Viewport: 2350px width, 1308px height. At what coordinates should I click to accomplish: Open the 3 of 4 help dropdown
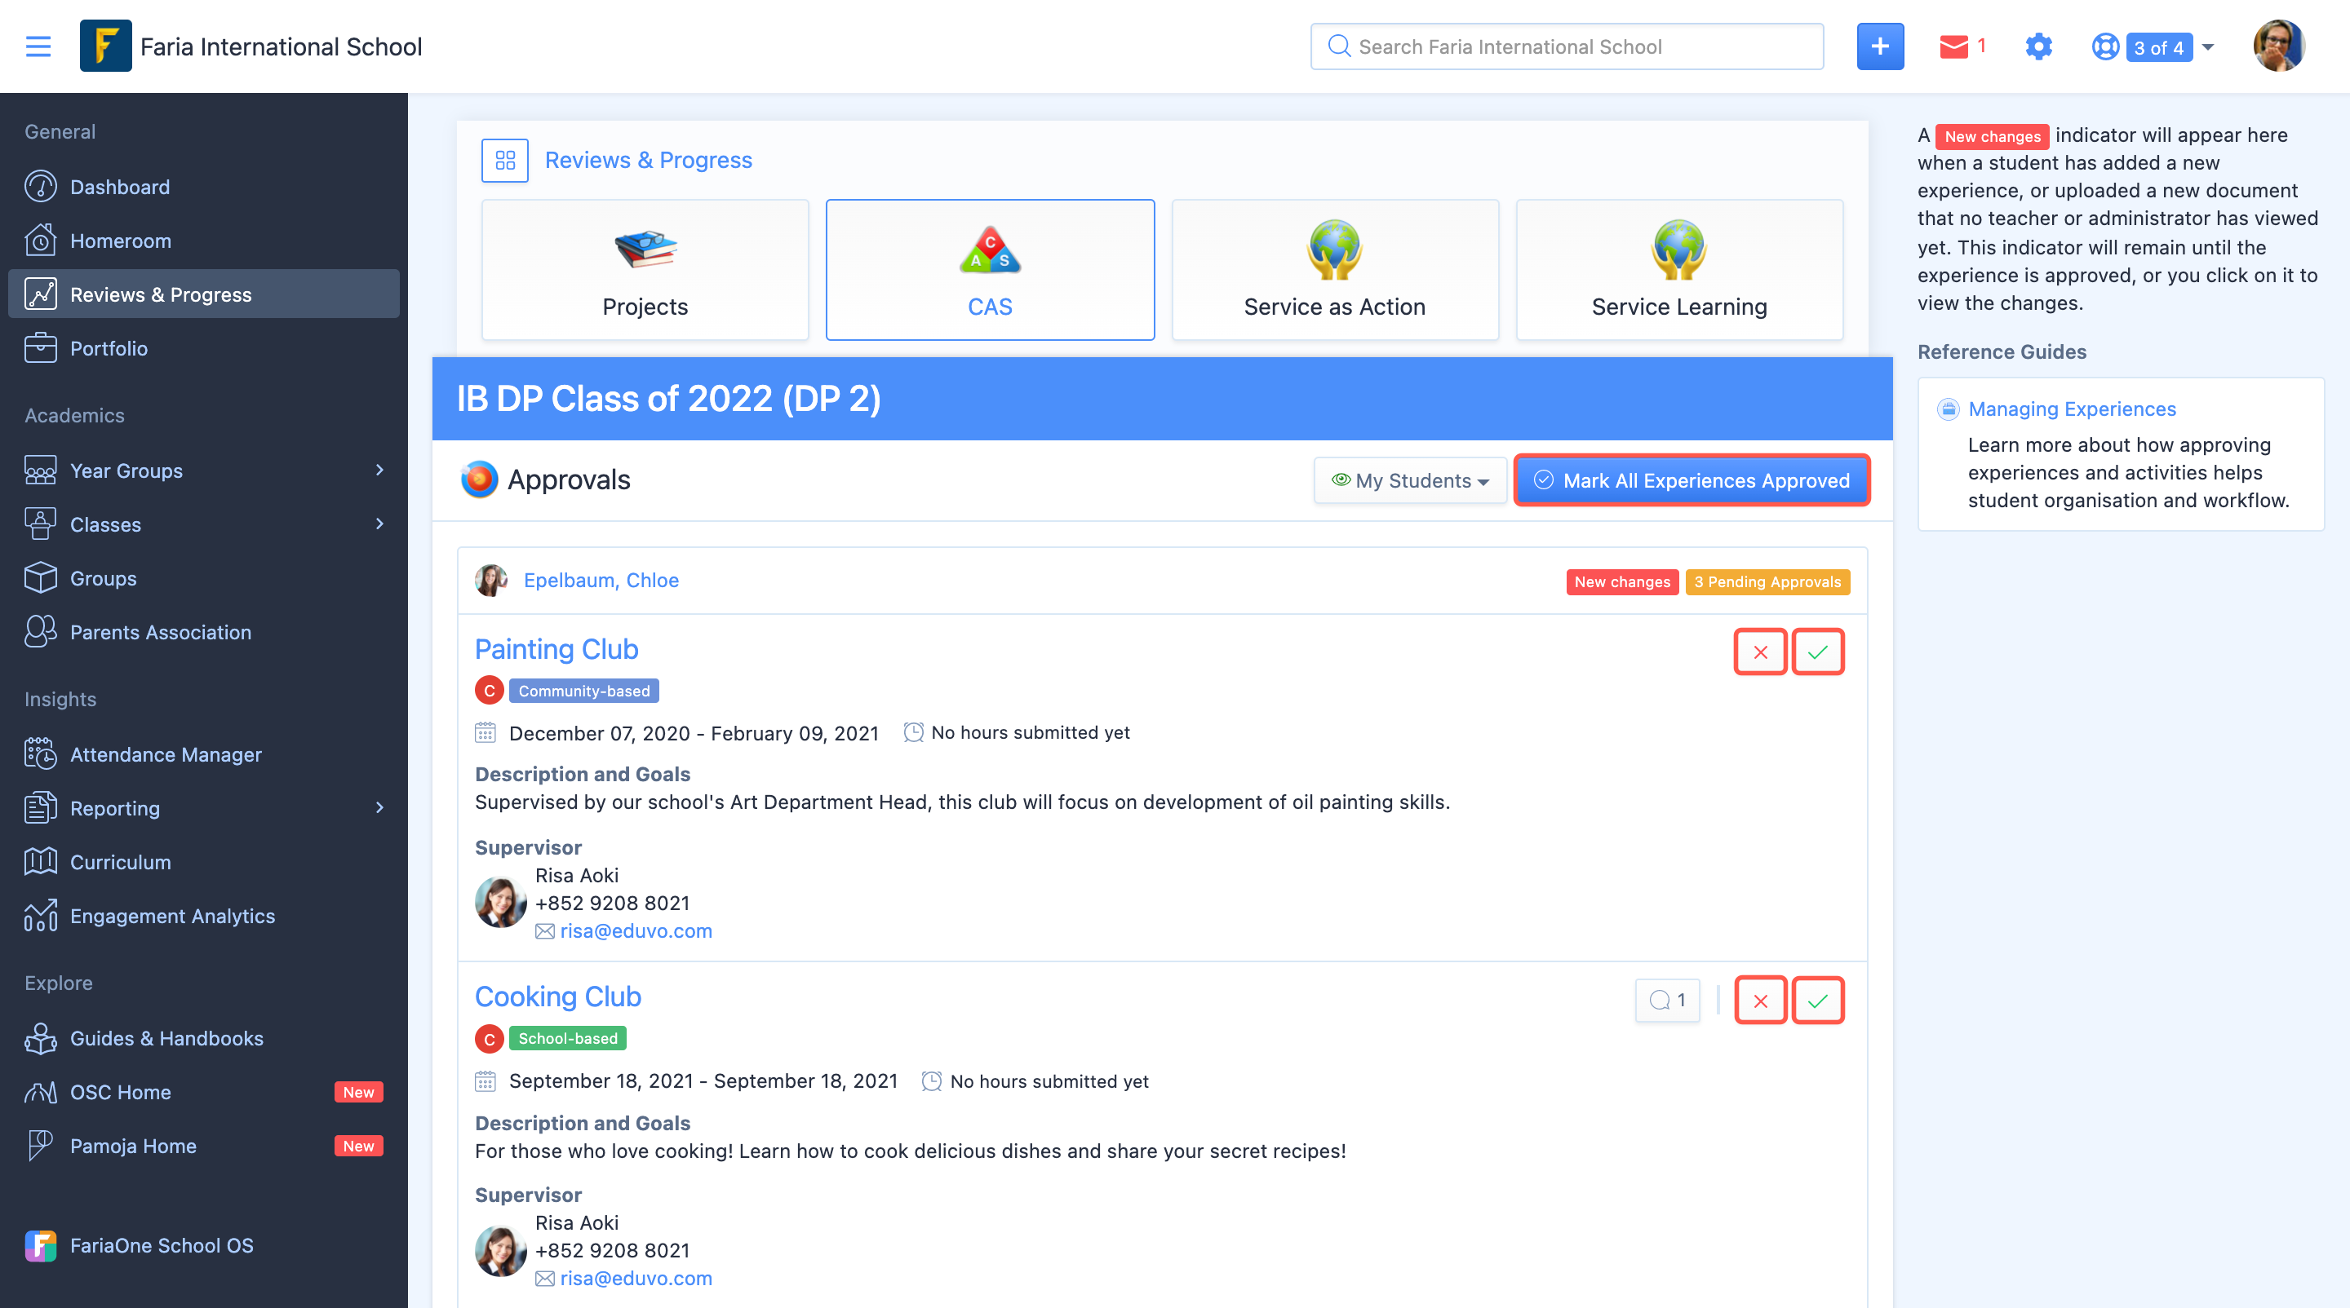coord(2153,46)
